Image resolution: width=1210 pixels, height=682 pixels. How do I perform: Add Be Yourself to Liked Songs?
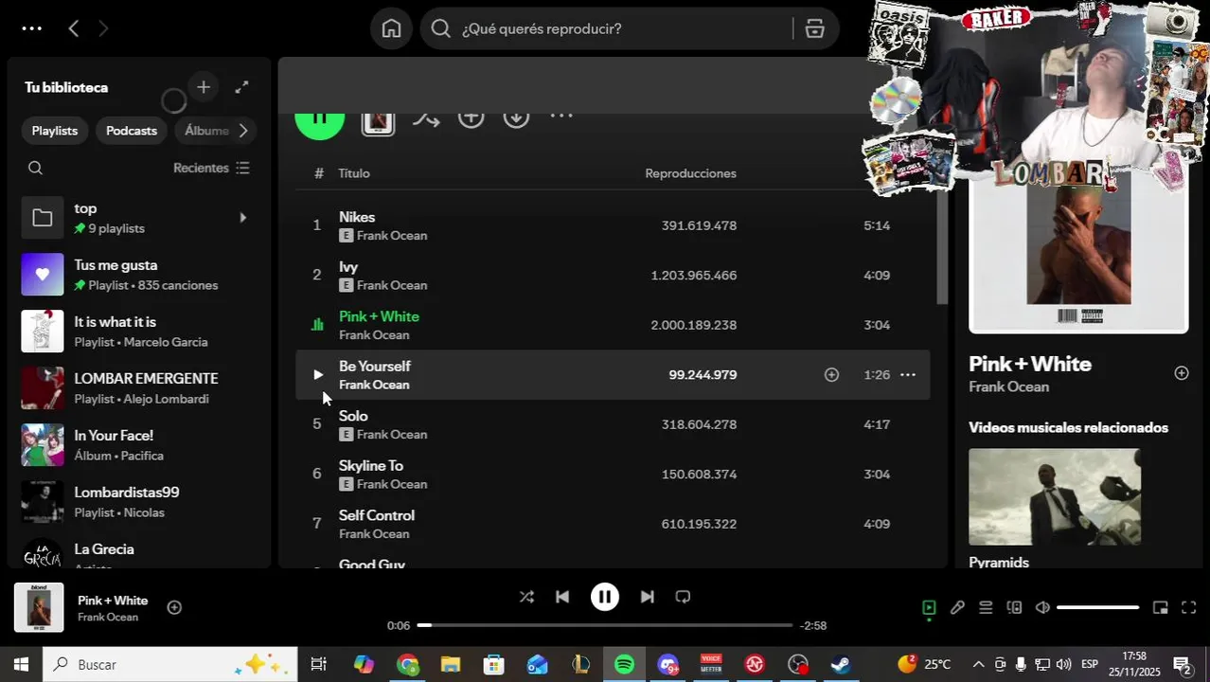(x=831, y=375)
